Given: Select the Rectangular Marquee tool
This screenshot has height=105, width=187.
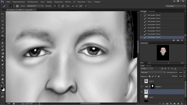Looking at the screenshot, I should 3,17.
